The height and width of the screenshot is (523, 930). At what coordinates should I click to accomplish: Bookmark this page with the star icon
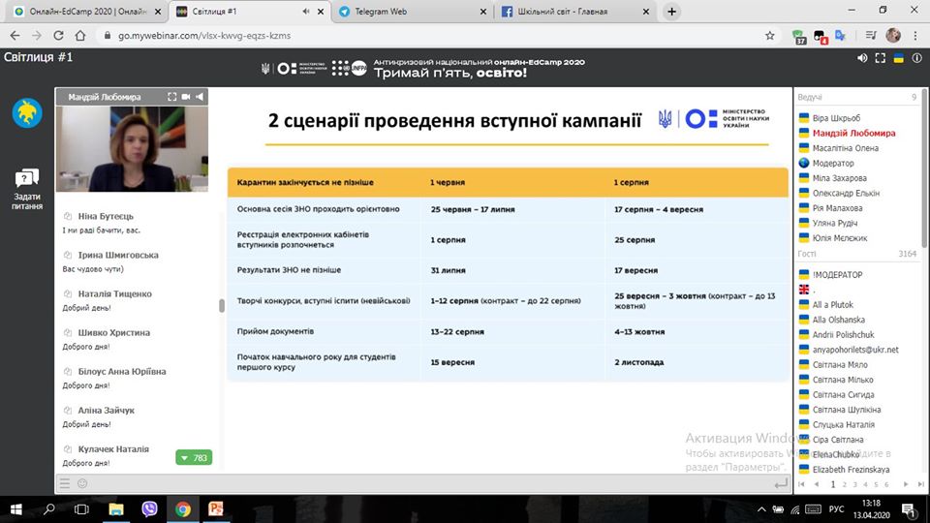pos(769,35)
